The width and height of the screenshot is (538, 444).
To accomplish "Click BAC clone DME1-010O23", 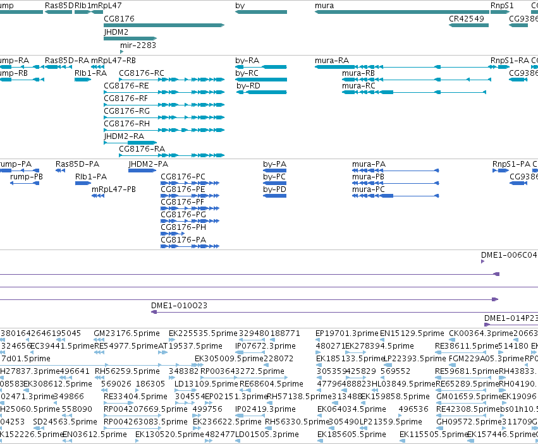I will pyautogui.click(x=345, y=312).
